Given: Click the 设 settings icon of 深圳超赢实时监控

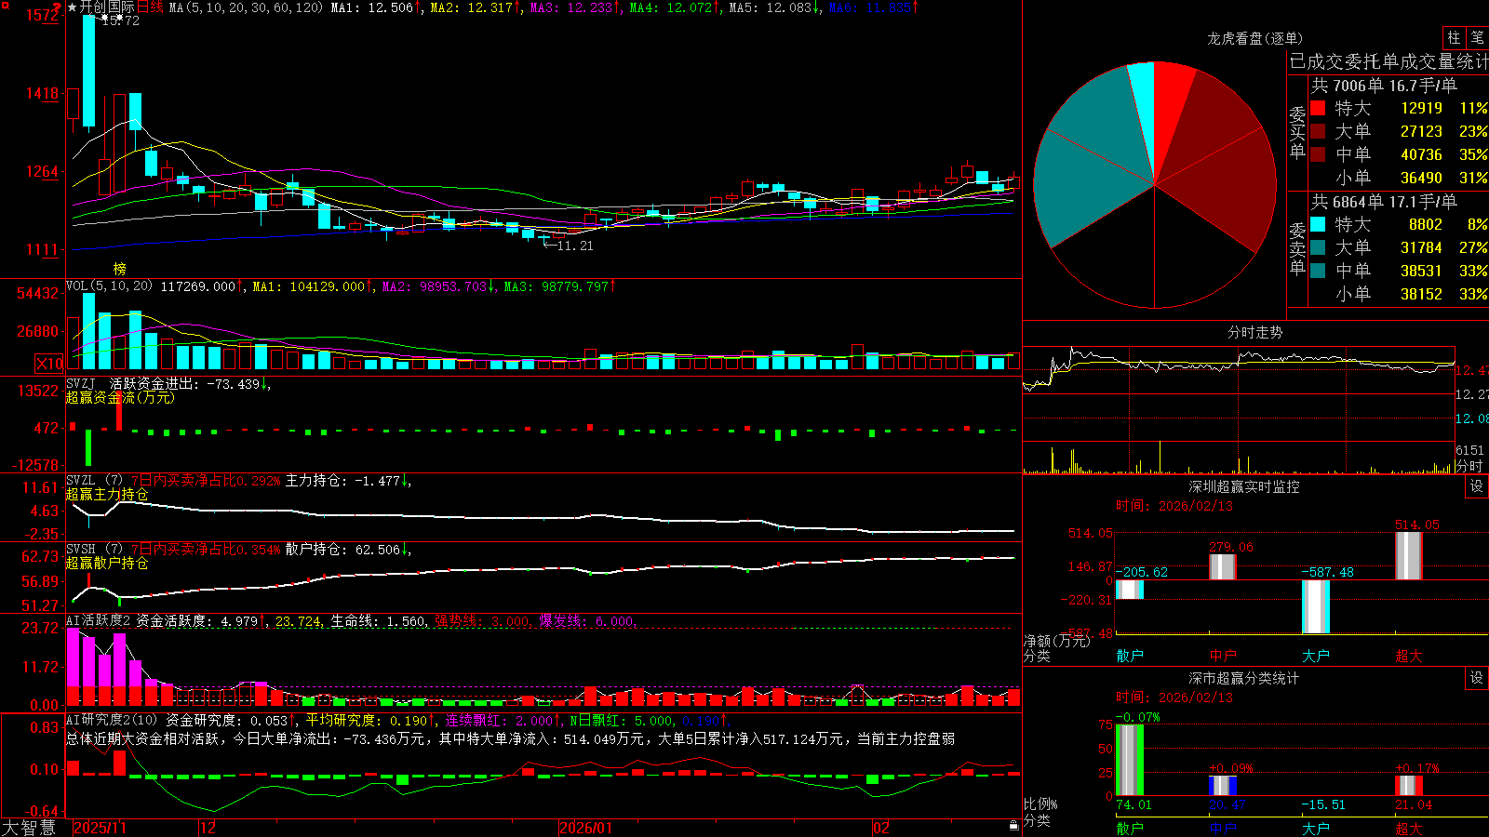Looking at the screenshot, I should (1477, 486).
